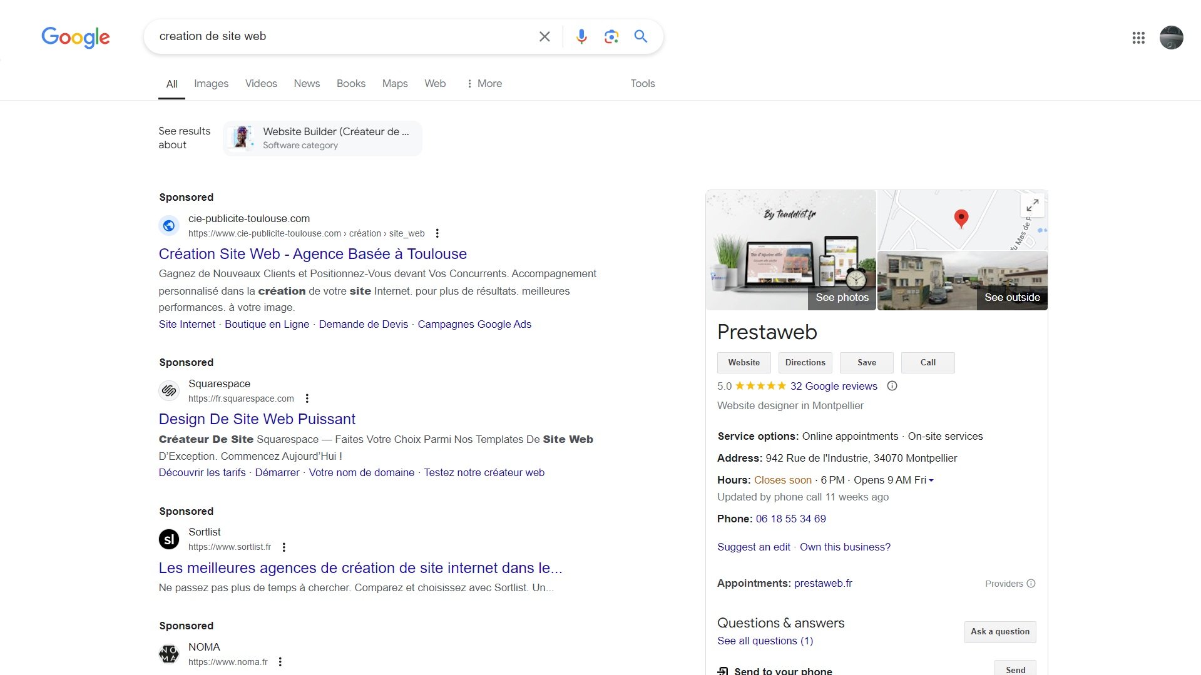
Task: Expand the map with the fullscreen arrows icon
Action: pyautogui.click(x=1033, y=205)
